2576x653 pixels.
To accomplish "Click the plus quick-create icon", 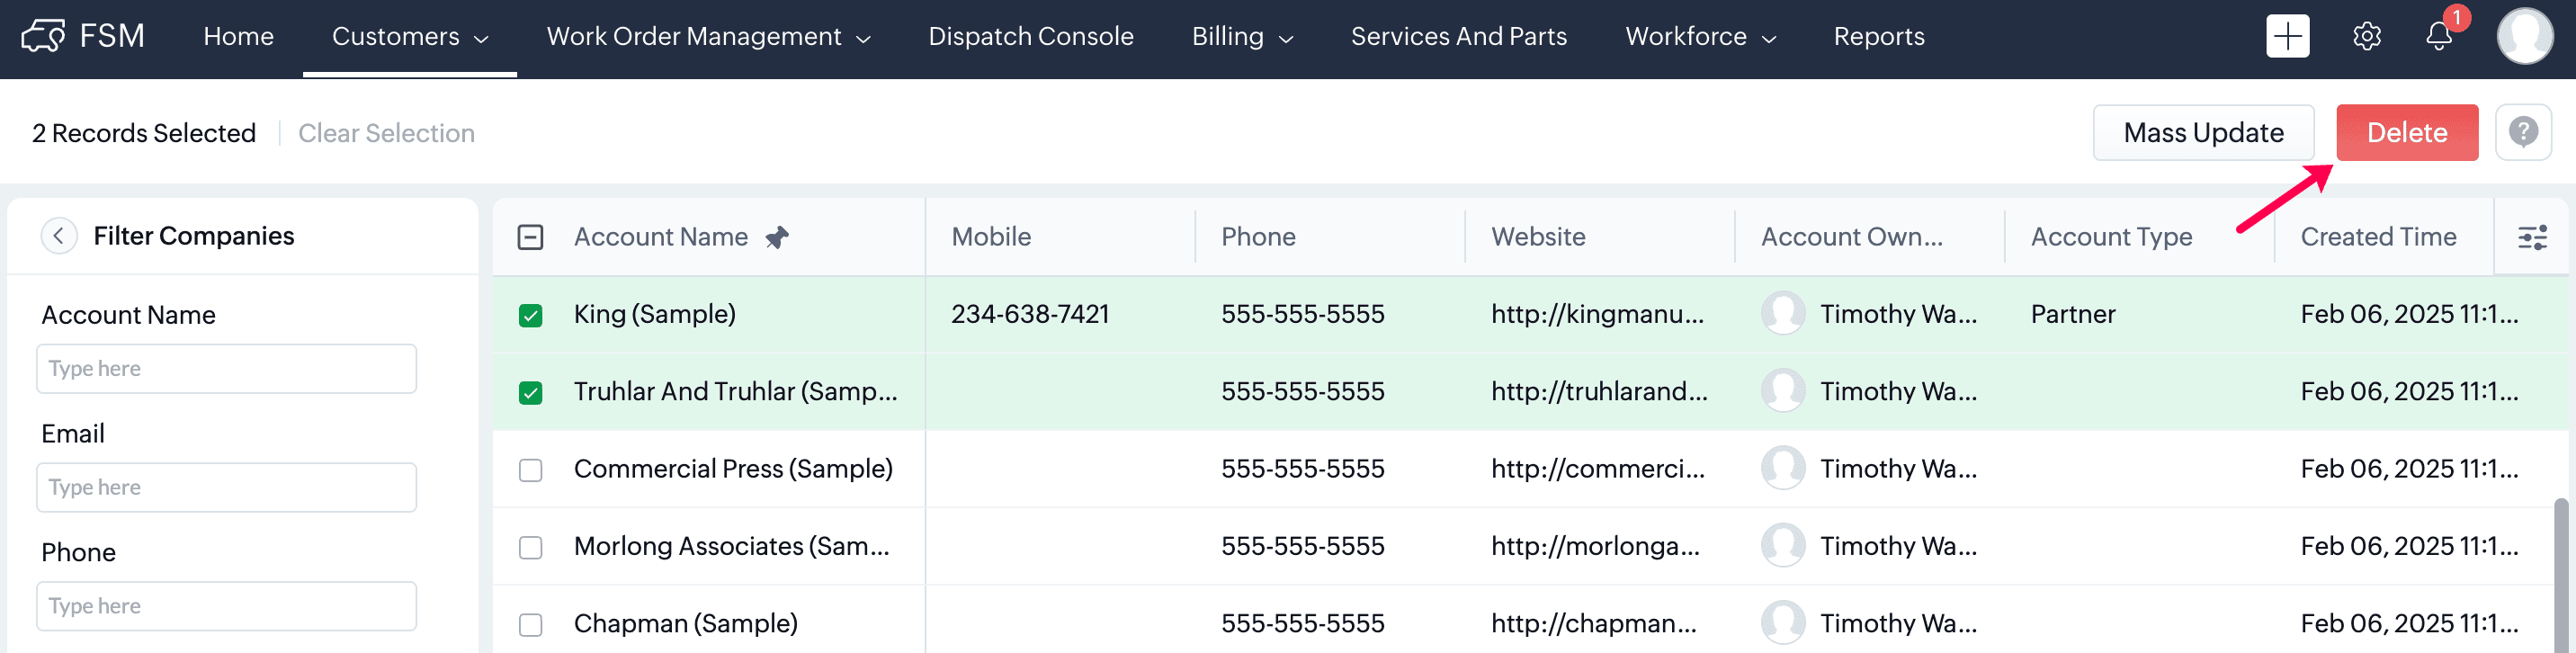I will [x=2286, y=36].
